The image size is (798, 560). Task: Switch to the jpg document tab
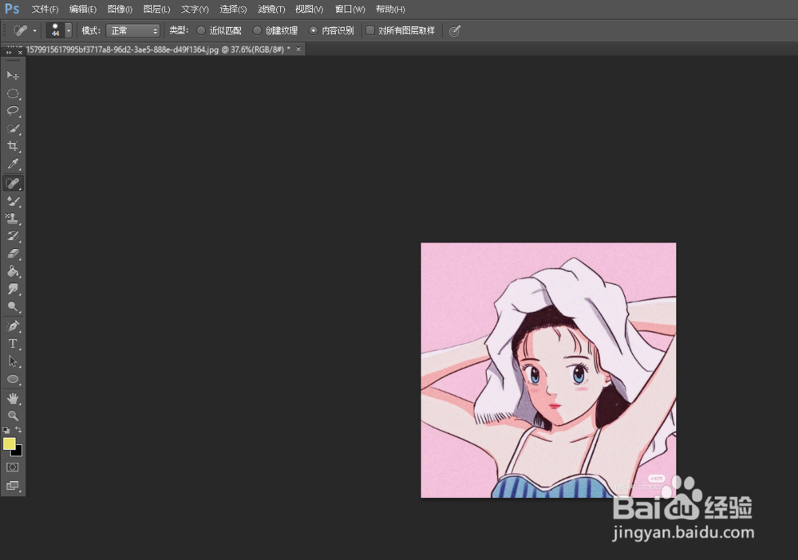[158, 49]
